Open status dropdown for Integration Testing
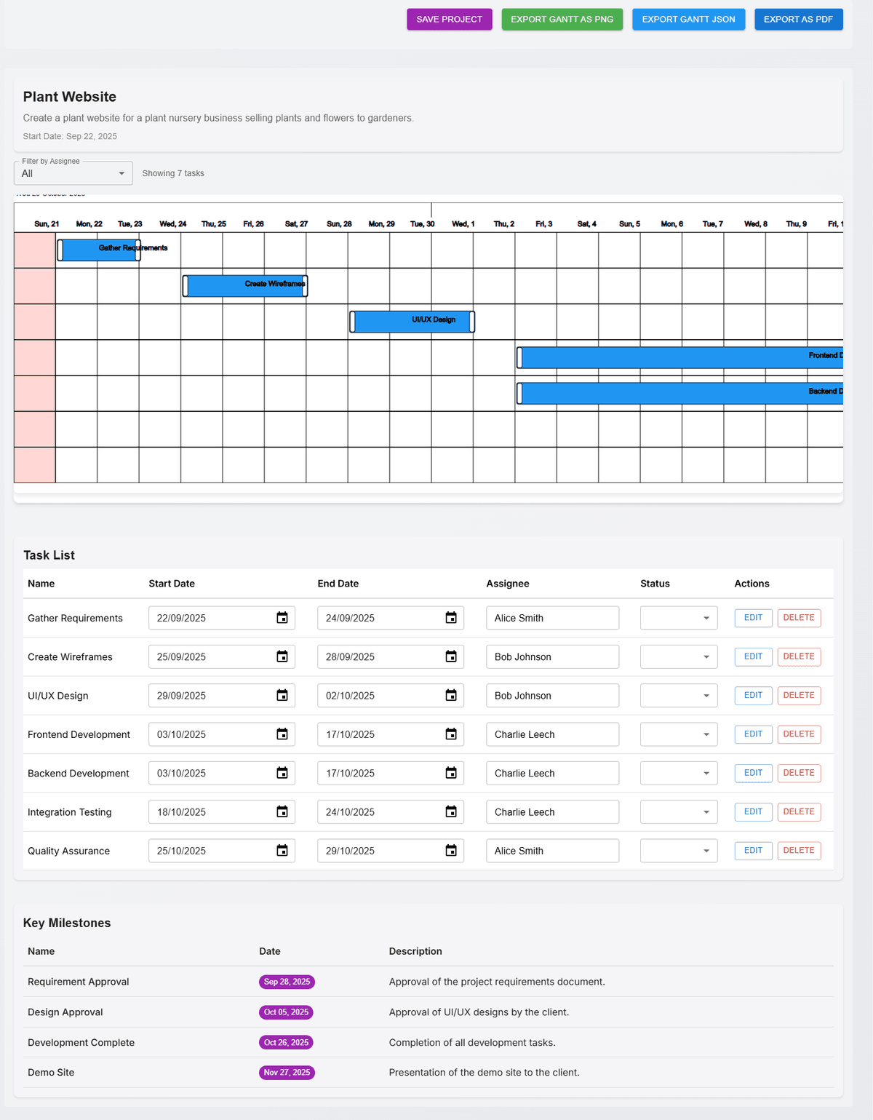This screenshot has width=873, height=1120. tap(678, 811)
